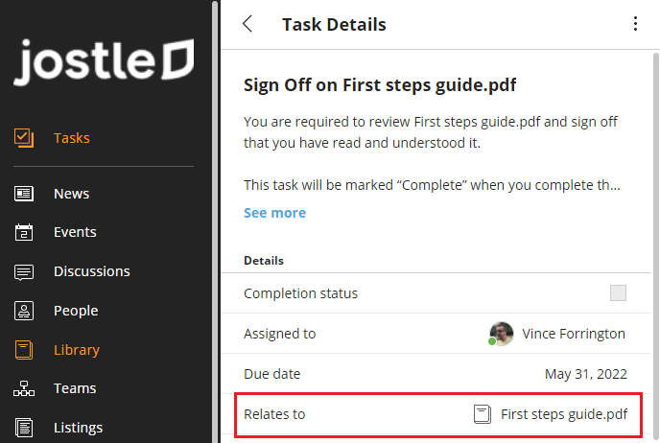This screenshot has height=443, width=660.
Task: Click the Jostle logo
Action: point(103,63)
